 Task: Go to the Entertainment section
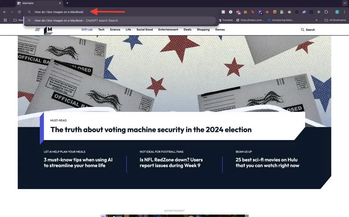(168, 30)
